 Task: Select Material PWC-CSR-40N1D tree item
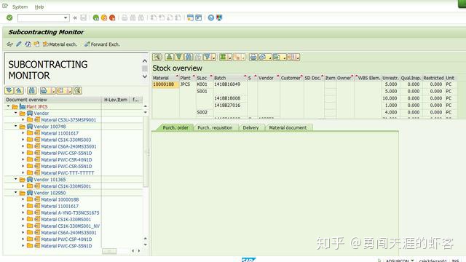click(x=66, y=159)
